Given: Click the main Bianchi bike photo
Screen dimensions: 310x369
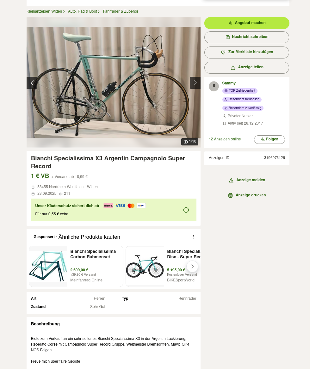Looking at the screenshot, I should [113, 82].
